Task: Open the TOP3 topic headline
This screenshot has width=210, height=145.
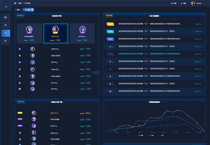Action: (150, 39)
